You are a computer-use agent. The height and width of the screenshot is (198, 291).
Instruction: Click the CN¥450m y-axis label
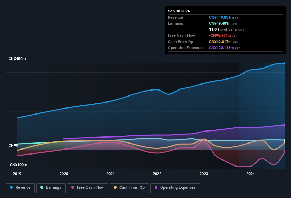point(17,59)
